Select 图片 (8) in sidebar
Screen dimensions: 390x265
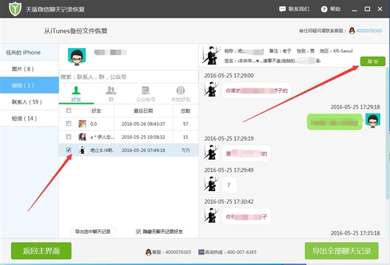click(29, 69)
